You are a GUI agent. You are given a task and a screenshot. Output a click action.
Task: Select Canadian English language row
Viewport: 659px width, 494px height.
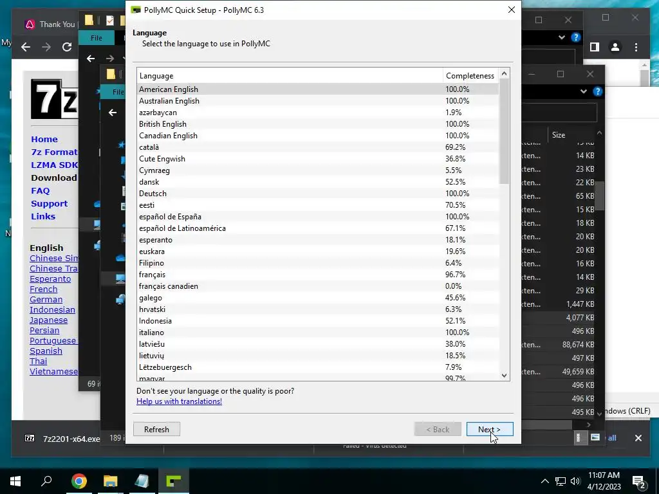[x=318, y=136]
